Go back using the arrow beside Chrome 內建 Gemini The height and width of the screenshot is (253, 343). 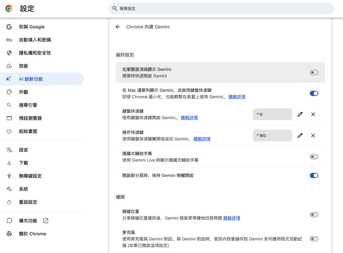point(118,27)
